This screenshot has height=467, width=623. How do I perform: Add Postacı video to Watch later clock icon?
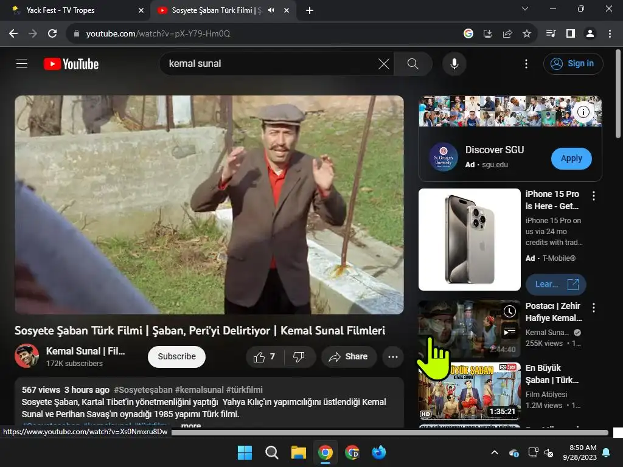[x=509, y=311]
